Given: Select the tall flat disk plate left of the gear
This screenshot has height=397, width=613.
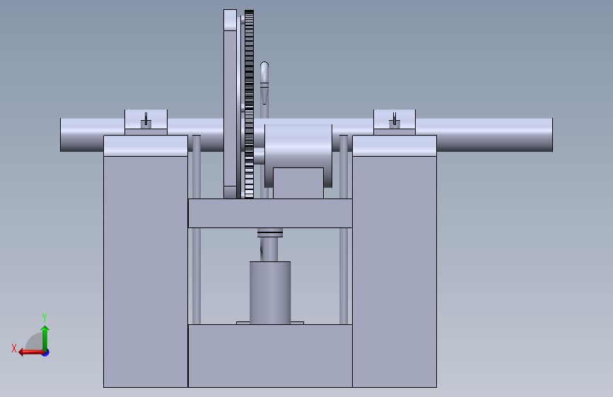Looking at the screenshot, I should pos(230,104).
